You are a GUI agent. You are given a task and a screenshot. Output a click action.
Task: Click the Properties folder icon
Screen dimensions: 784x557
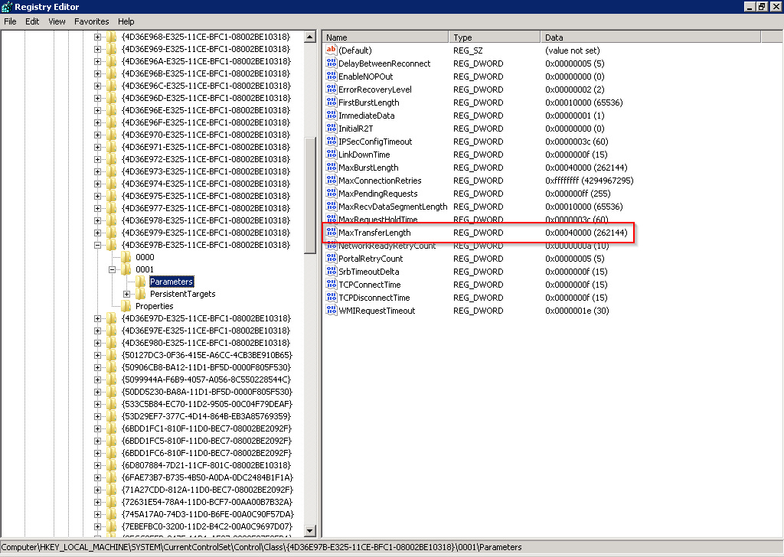[x=126, y=306]
